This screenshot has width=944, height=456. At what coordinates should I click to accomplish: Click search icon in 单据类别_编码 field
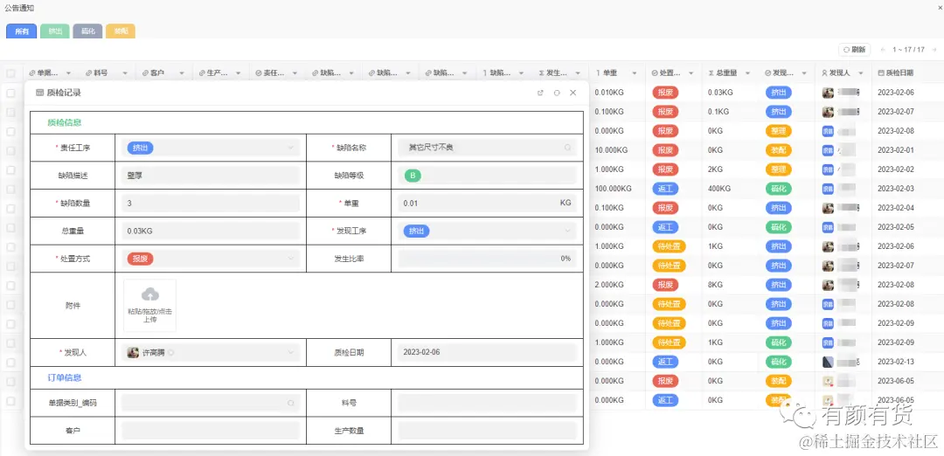(290, 403)
